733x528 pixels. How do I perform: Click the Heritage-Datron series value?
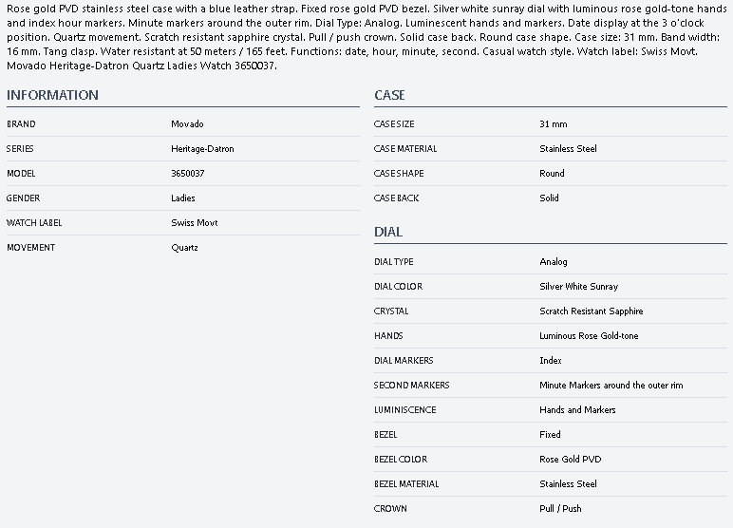coord(202,149)
